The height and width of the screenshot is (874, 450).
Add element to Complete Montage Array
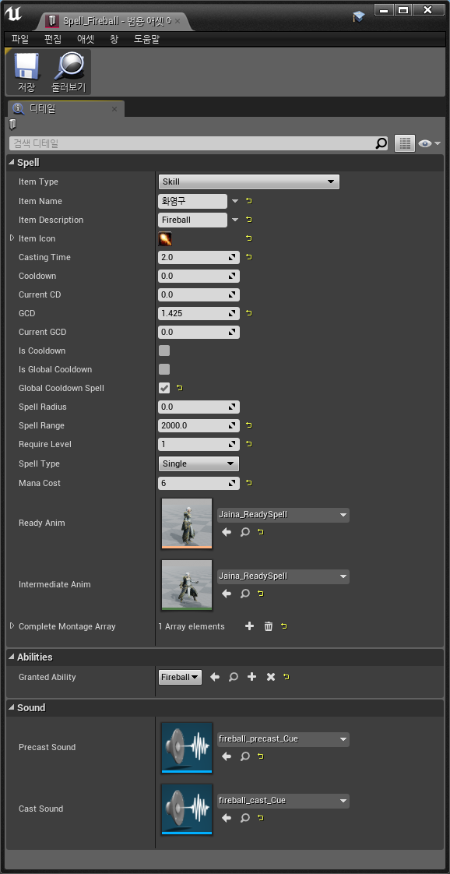[x=249, y=626]
